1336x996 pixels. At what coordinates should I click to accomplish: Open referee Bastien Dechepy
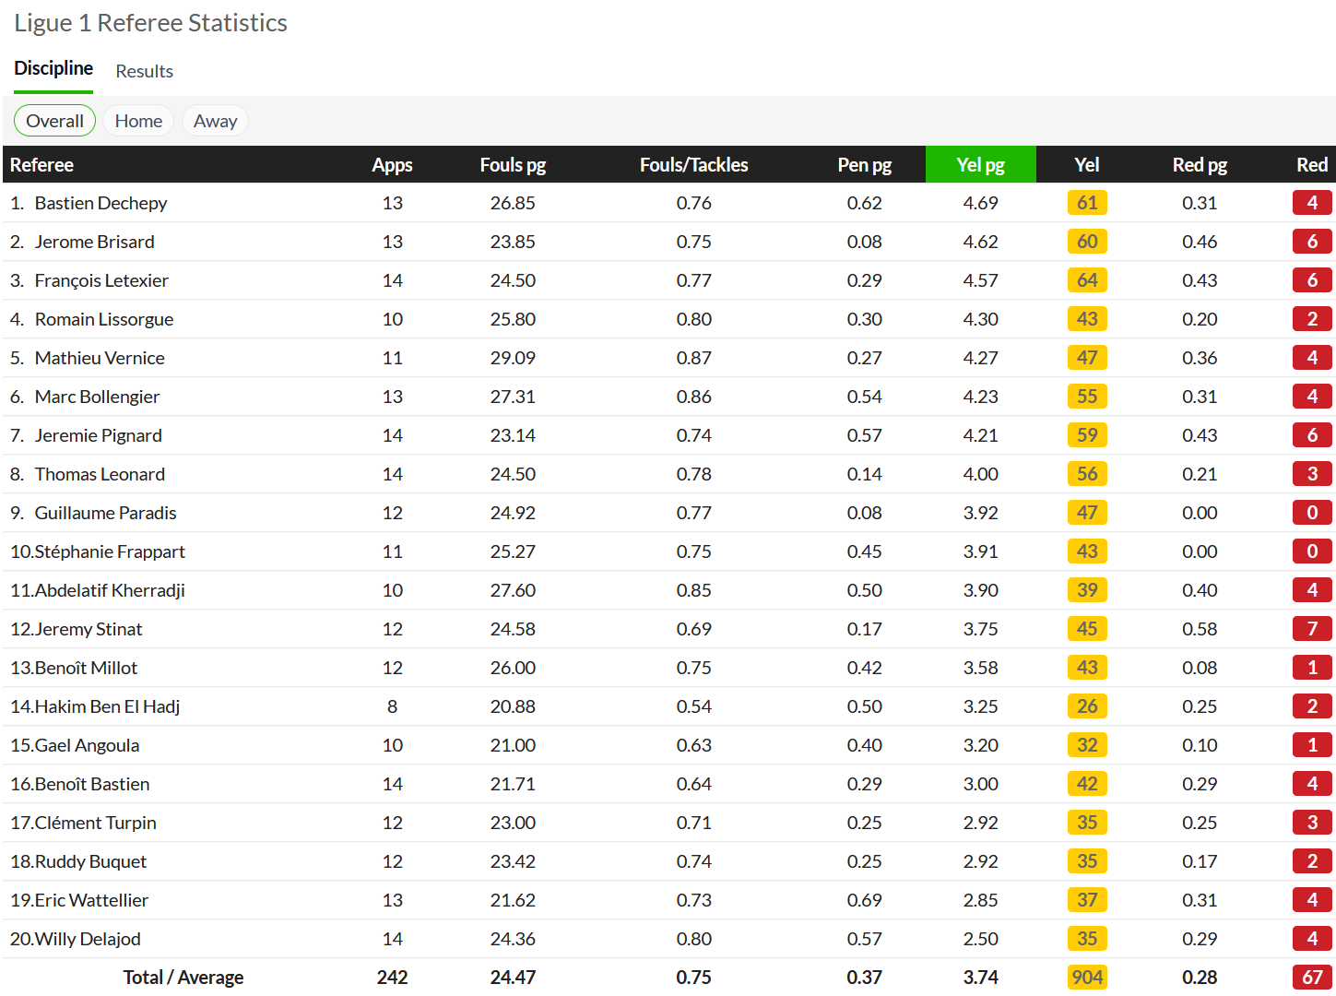click(100, 203)
